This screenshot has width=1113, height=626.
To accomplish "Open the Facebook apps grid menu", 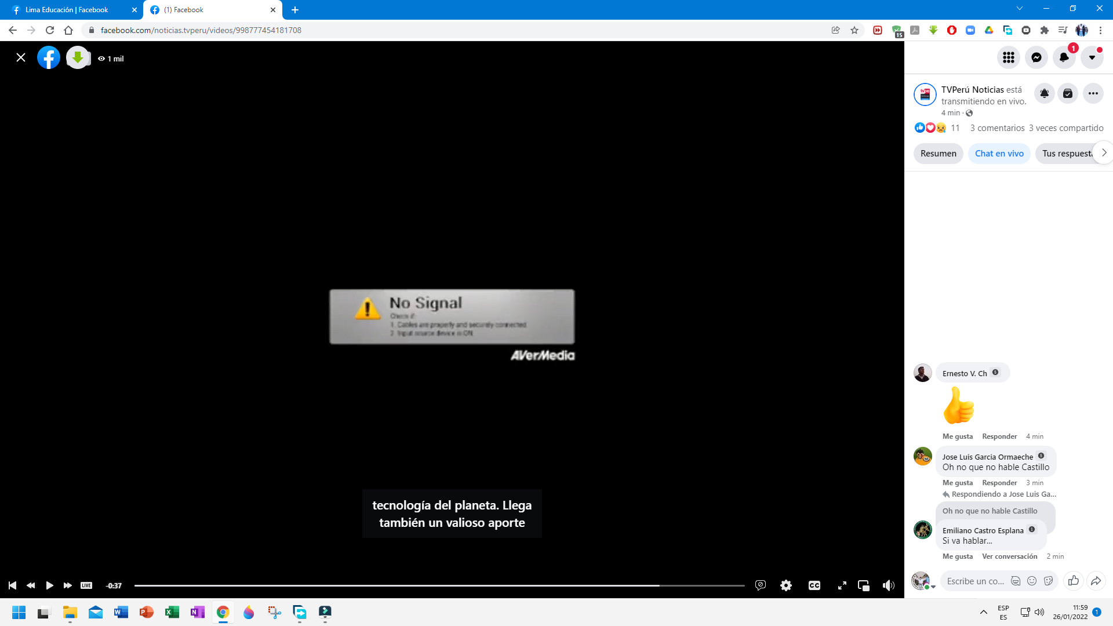I will pos(1009,57).
